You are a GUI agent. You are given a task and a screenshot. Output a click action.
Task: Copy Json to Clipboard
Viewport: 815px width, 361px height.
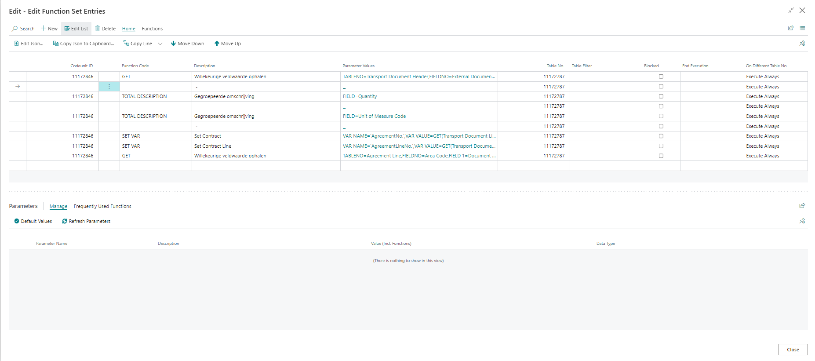pos(84,44)
